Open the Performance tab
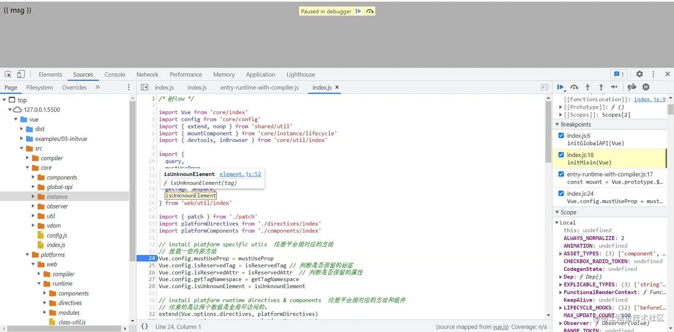 186,74
